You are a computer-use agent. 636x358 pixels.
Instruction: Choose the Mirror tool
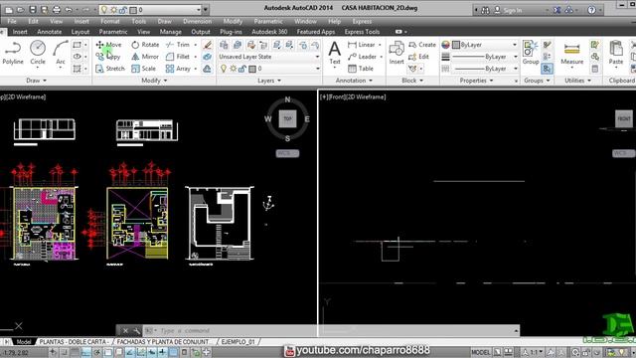coord(145,57)
